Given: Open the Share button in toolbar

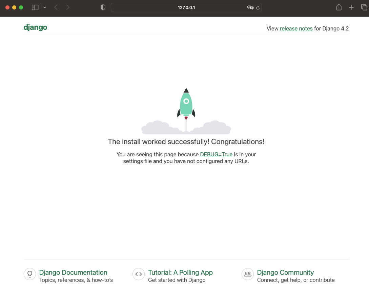Looking at the screenshot, I should pyautogui.click(x=339, y=7).
